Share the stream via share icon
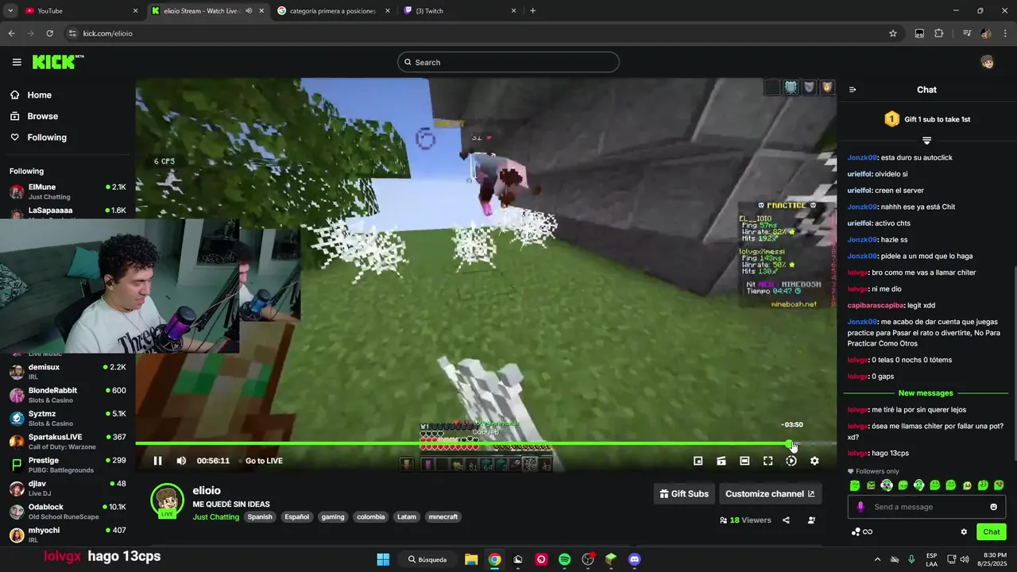 coord(786,520)
